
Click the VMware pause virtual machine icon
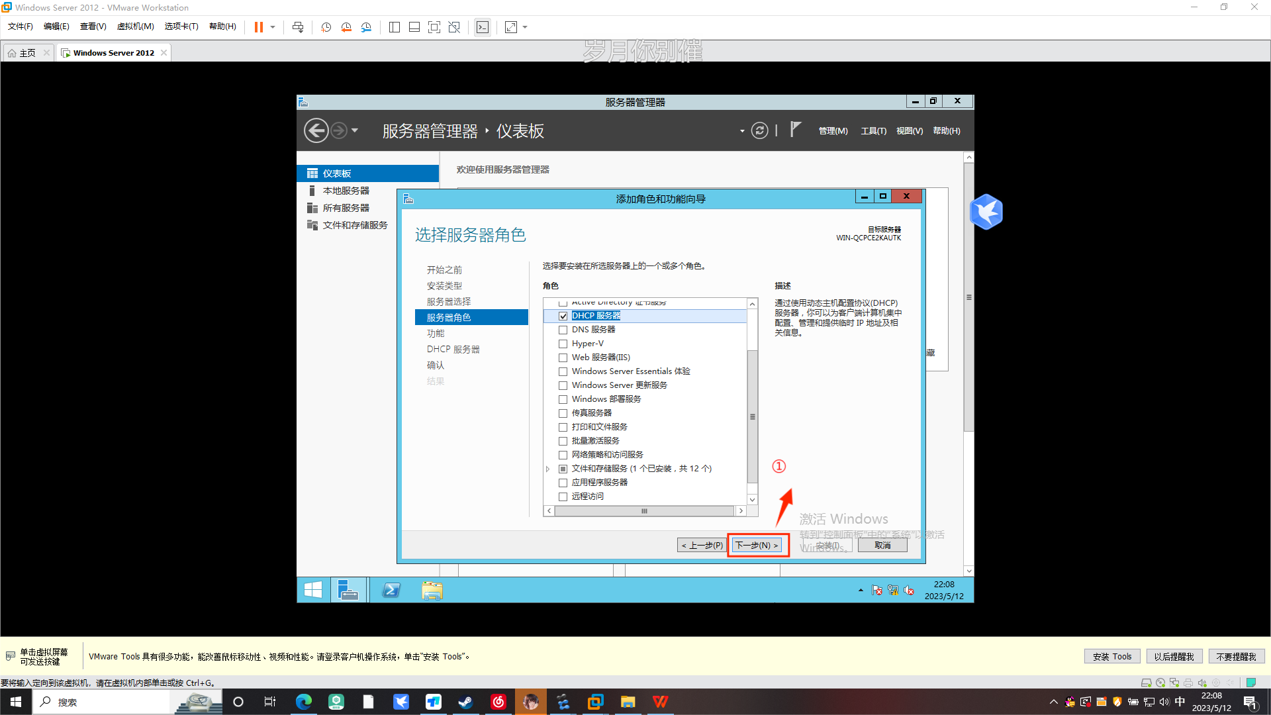258,27
